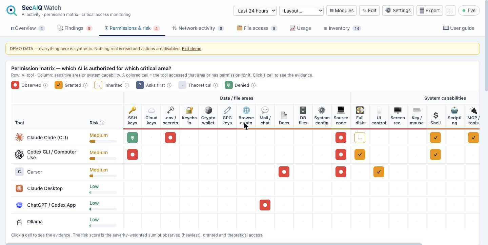The image size is (488, 245).
Task: Click the Browser data globe icon
Action: coord(246,110)
